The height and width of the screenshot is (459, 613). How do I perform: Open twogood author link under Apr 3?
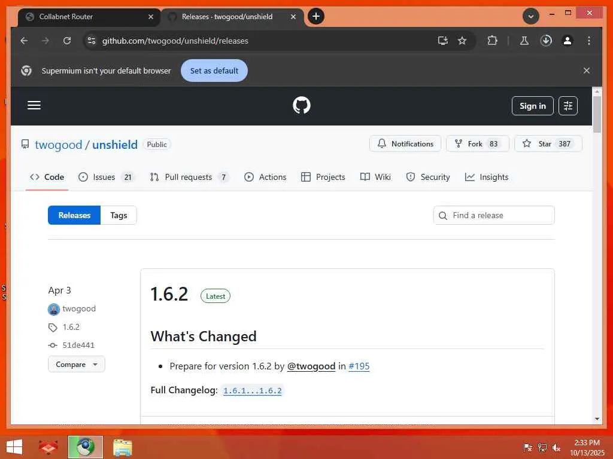pyautogui.click(x=79, y=309)
